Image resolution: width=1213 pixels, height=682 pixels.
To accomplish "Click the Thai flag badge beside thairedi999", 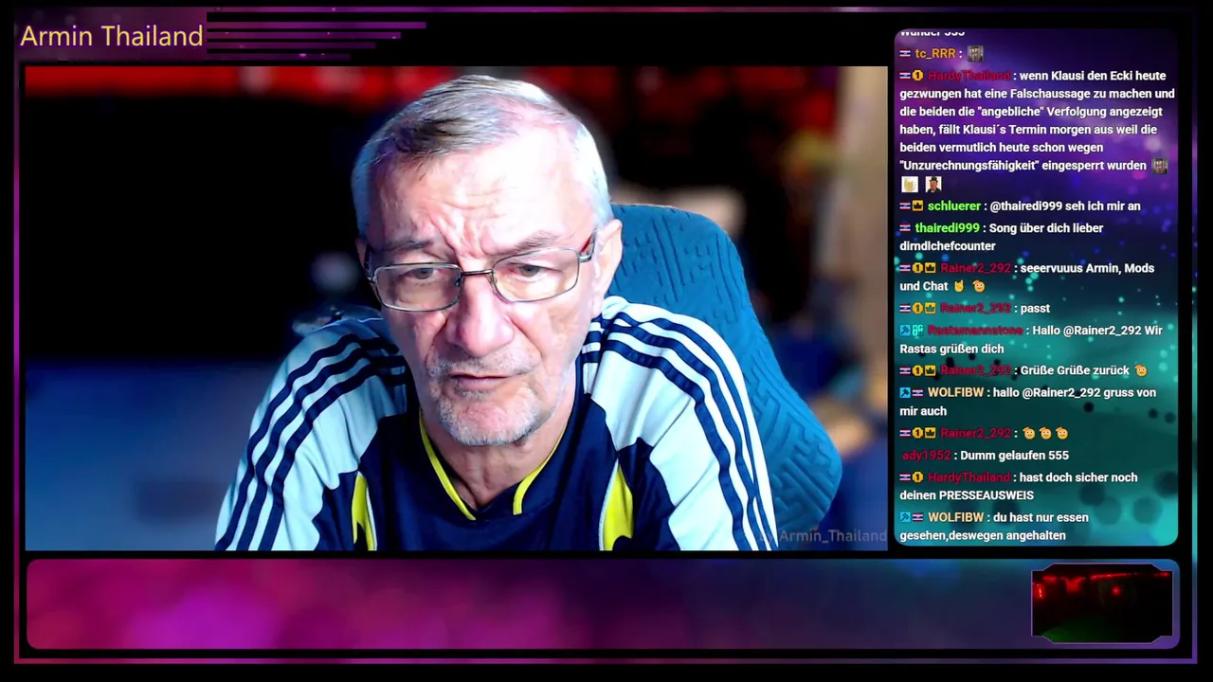I will (905, 228).
